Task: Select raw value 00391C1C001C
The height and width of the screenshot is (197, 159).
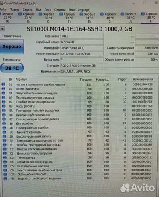Action: [142, 140]
